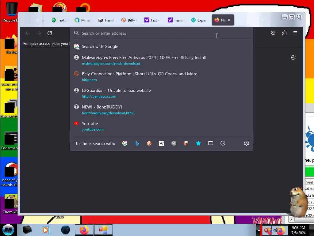Switch to the Yahoo malw tab

[175, 20]
